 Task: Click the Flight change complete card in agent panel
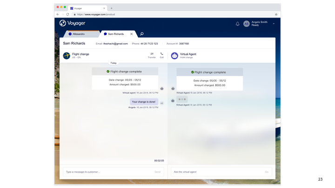tap(209, 79)
